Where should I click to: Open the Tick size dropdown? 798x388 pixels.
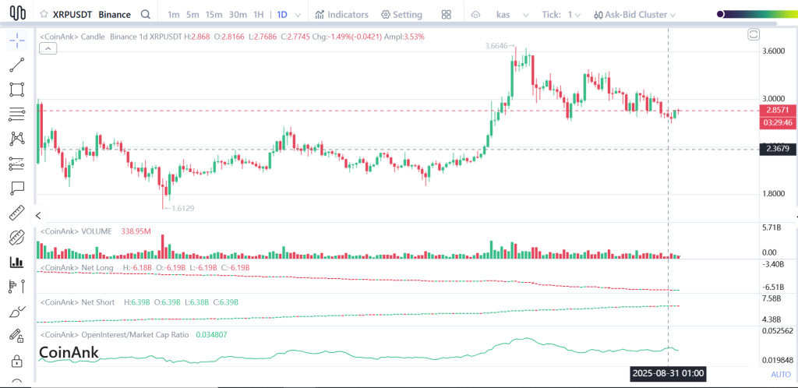tap(561, 14)
